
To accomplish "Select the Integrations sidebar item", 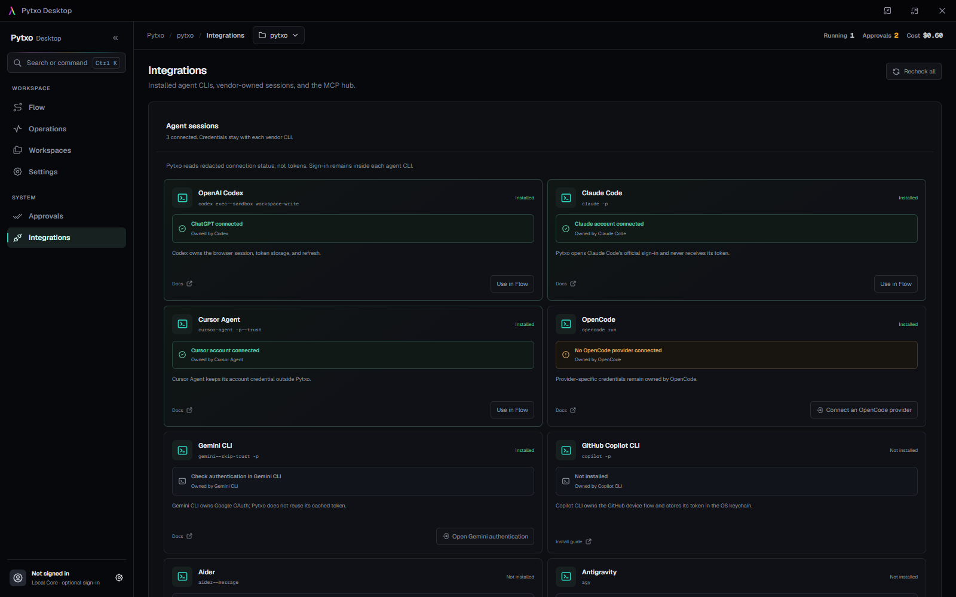I will click(x=66, y=238).
